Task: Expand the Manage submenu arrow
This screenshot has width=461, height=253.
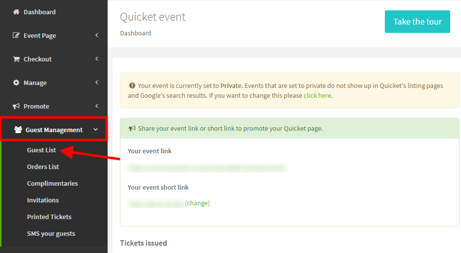Action: 97,83
